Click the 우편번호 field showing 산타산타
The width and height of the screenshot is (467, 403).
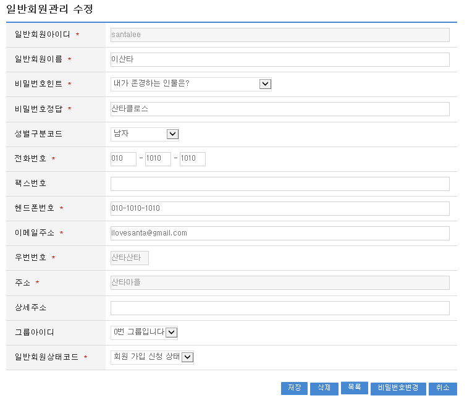click(129, 258)
